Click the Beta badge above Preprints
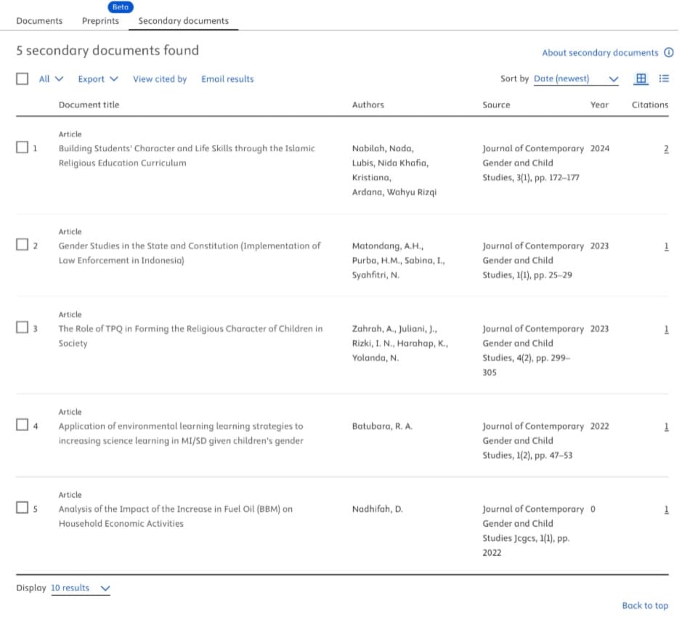Viewport: 698px width, 619px height. coord(120,7)
